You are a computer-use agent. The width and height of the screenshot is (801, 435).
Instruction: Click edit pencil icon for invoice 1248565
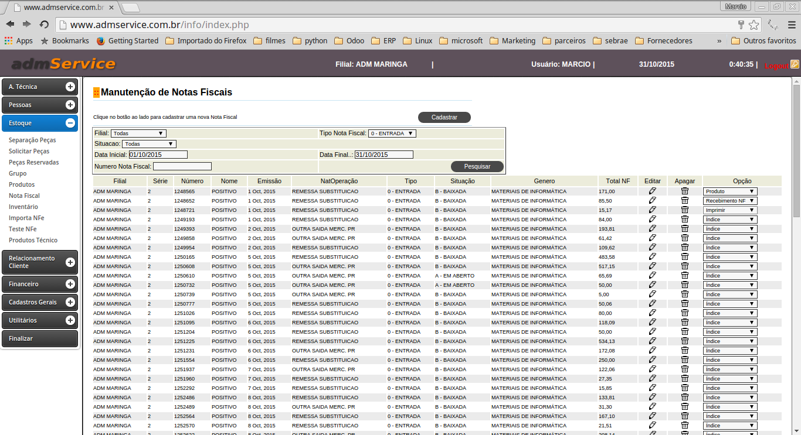pos(652,191)
